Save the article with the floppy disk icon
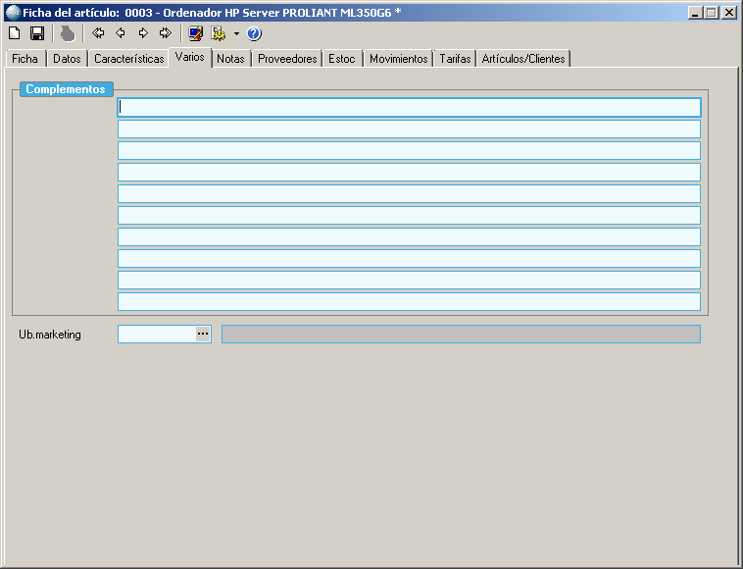The width and height of the screenshot is (743, 569). (37, 33)
